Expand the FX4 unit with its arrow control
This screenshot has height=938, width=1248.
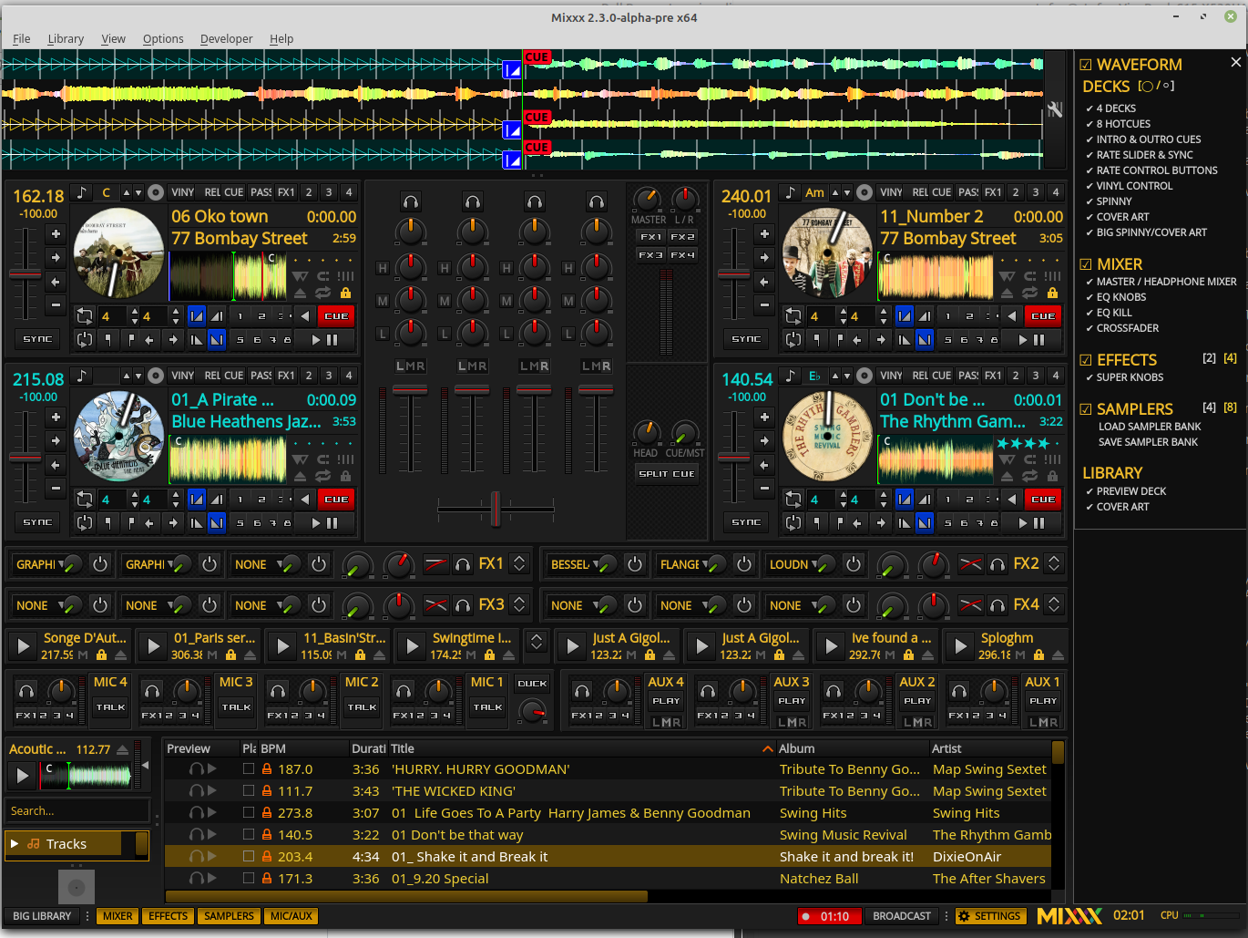point(1054,604)
